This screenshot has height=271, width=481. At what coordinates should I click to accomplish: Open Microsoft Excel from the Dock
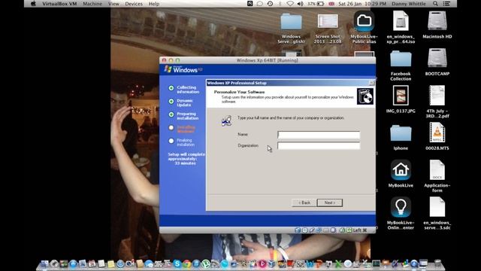click(337, 263)
